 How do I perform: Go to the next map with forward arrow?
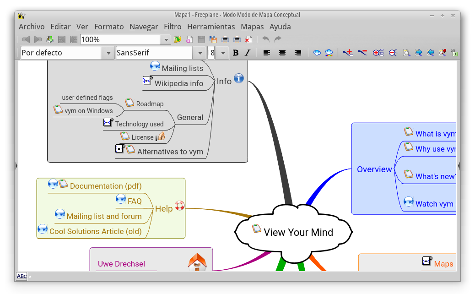pos(38,39)
